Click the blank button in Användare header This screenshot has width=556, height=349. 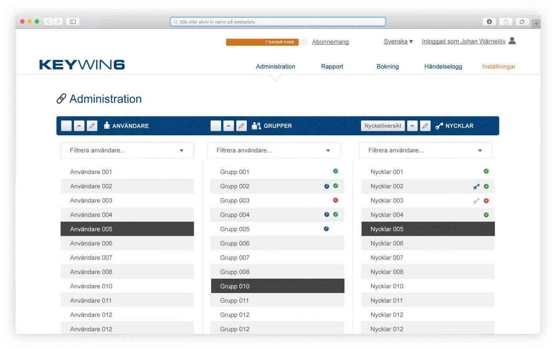[66, 126]
